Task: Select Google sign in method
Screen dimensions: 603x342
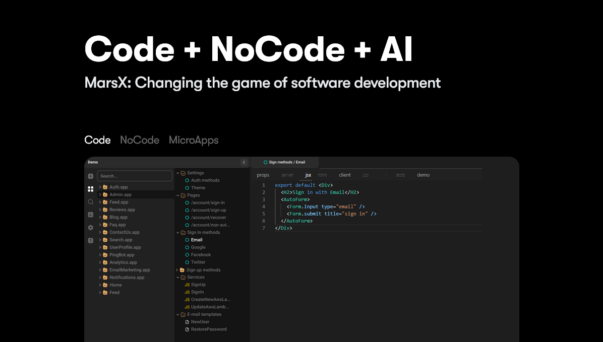Action: click(198, 247)
